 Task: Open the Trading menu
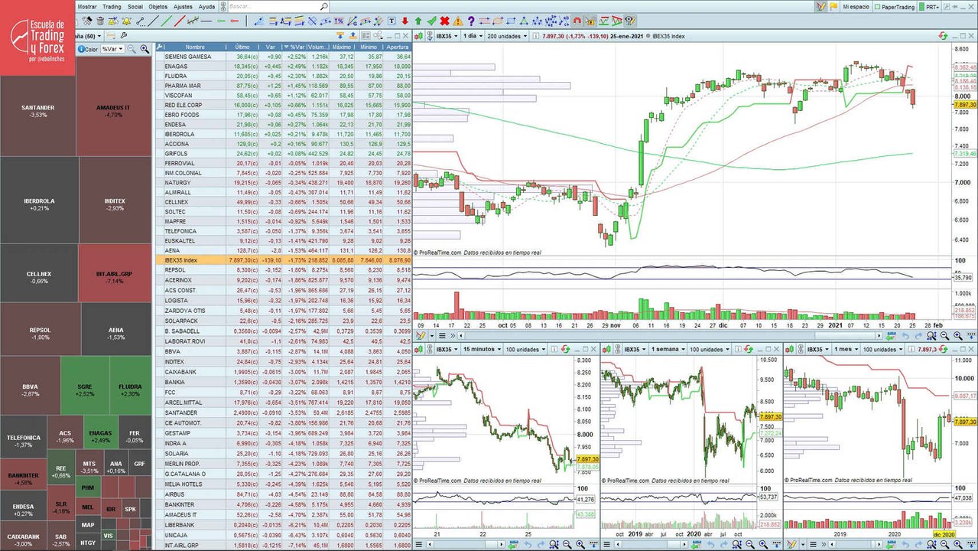click(112, 6)
